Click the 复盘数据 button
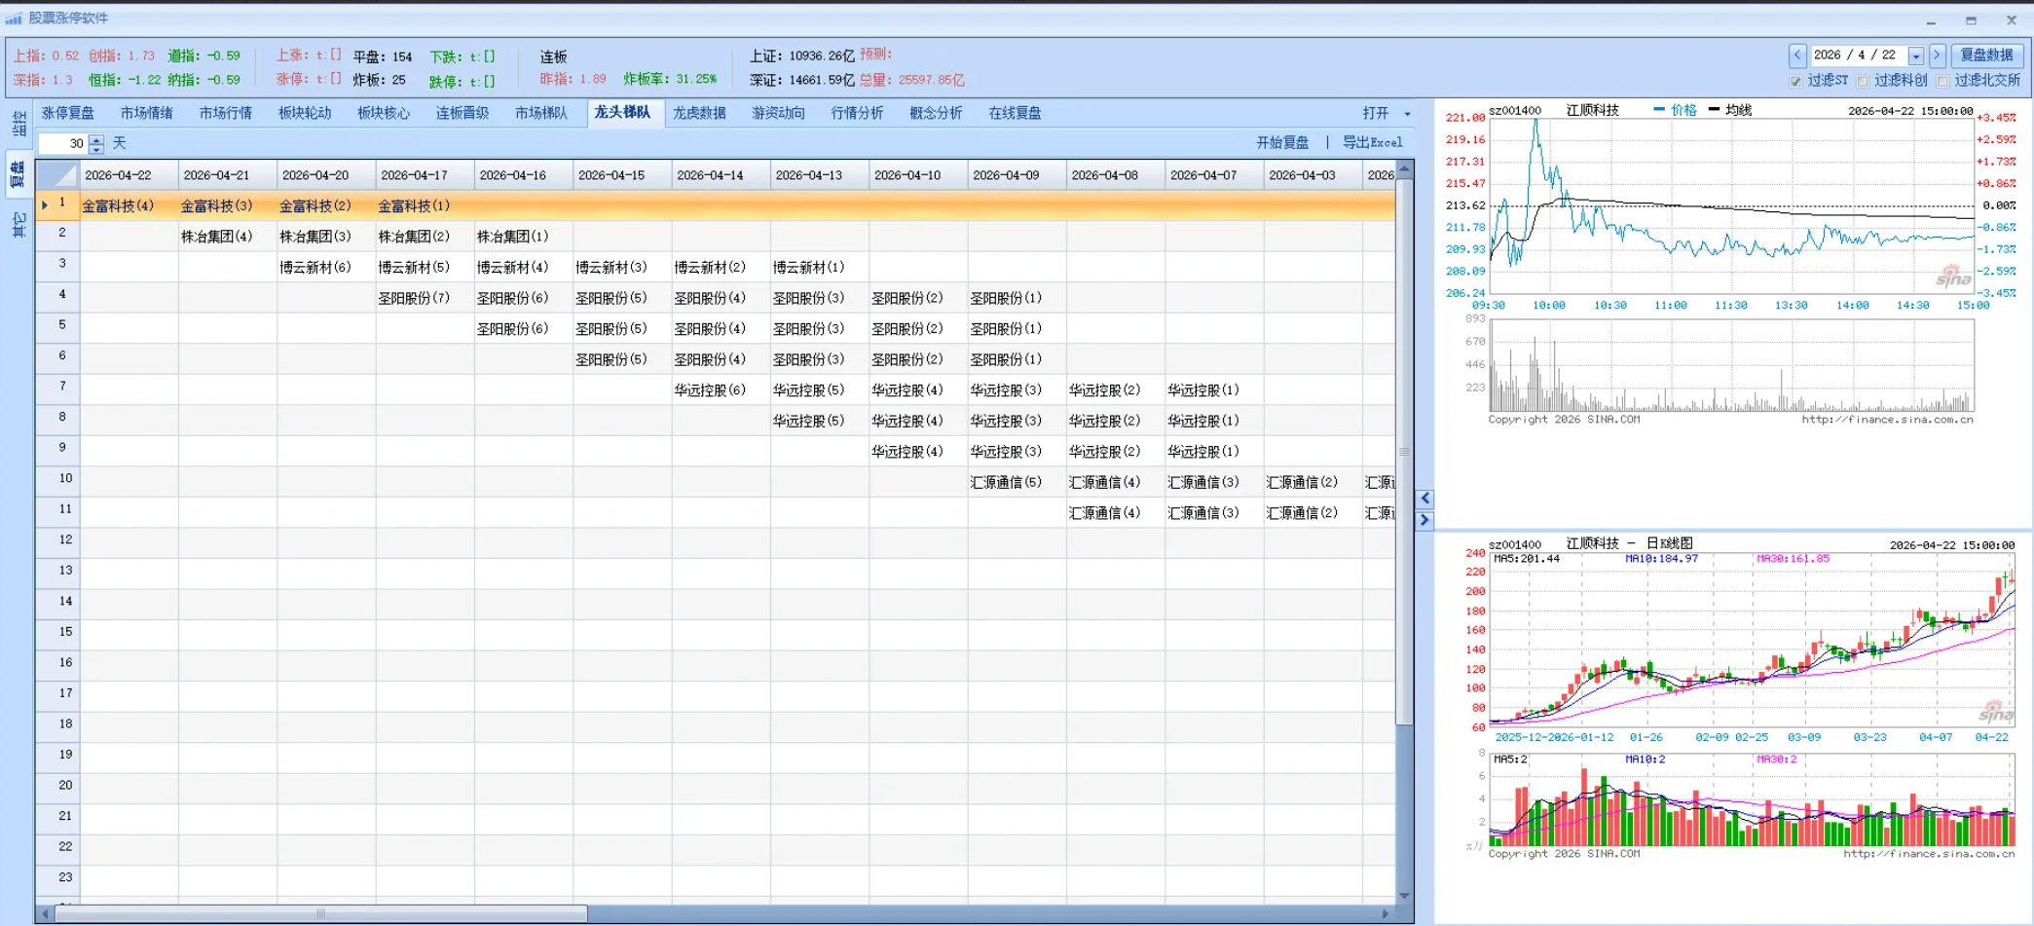Screen dimensions: 2034x926 [x=1986, y=55]
